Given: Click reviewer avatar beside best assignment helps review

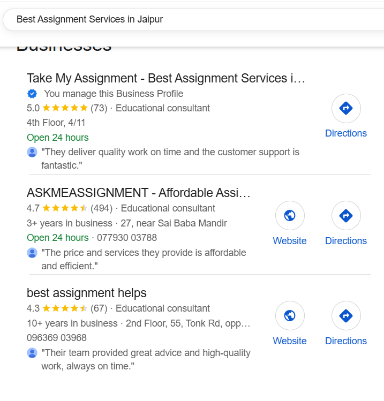Looking at the screenshot, I should [x=32, y=353].
